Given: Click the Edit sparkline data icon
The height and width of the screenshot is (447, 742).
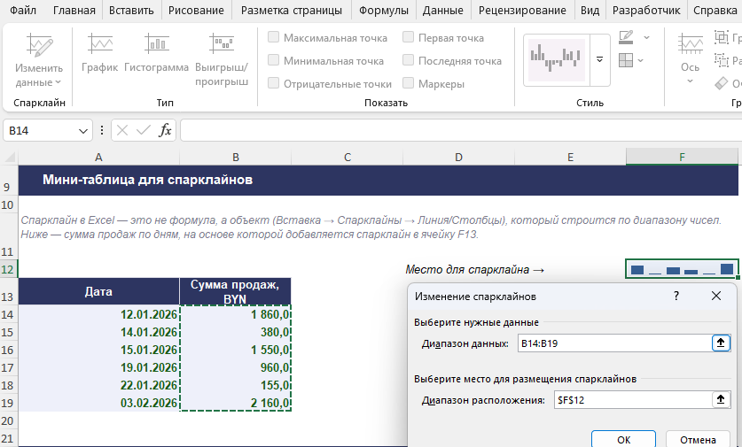Looking at the screenshot, I should (x=39, y=45).
